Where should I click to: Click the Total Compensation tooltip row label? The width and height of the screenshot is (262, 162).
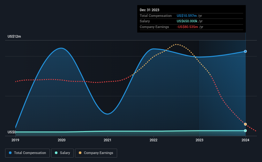[156, 16]
